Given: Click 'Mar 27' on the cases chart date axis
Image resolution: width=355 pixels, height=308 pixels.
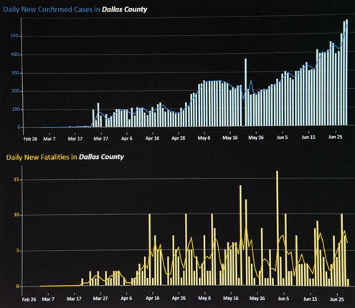Looking at the screenshot, I should [x=101, y=138].
